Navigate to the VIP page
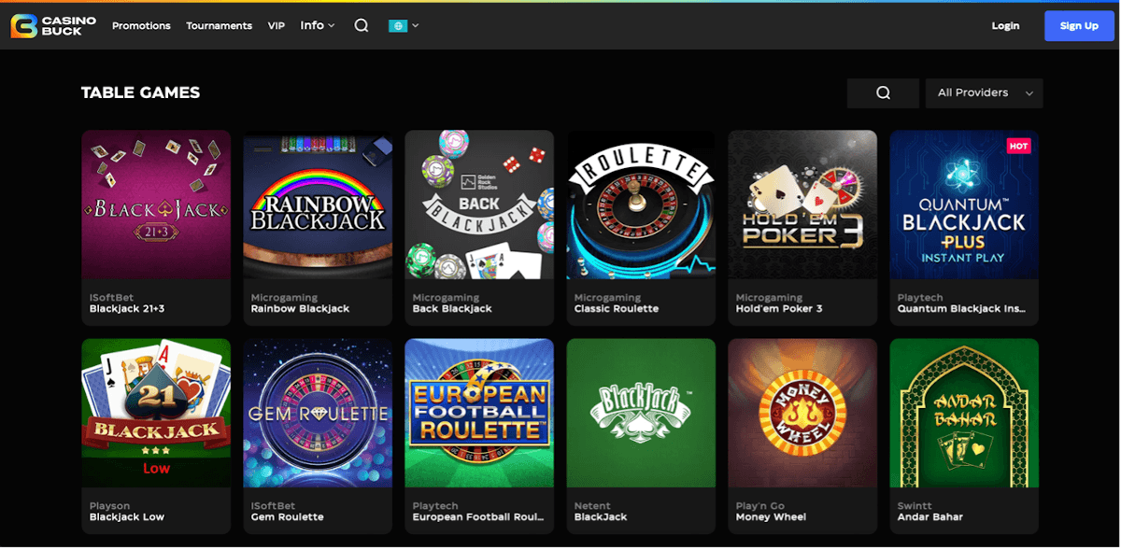1121x550 pixels. [x=277, y=26]
